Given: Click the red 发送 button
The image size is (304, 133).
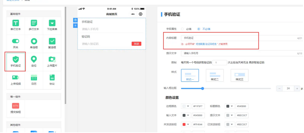Looking at the screenshot, I should [136, 44].
